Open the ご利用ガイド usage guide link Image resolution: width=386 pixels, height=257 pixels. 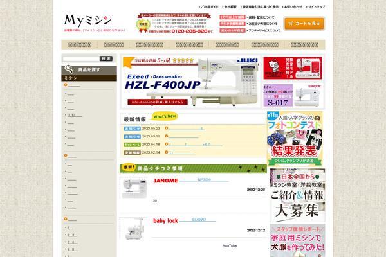coord(209,7)
